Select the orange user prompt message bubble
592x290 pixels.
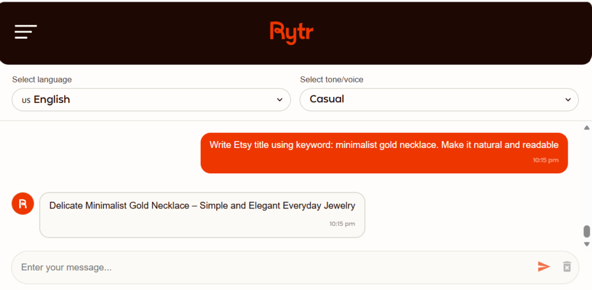tap(384, 153)
